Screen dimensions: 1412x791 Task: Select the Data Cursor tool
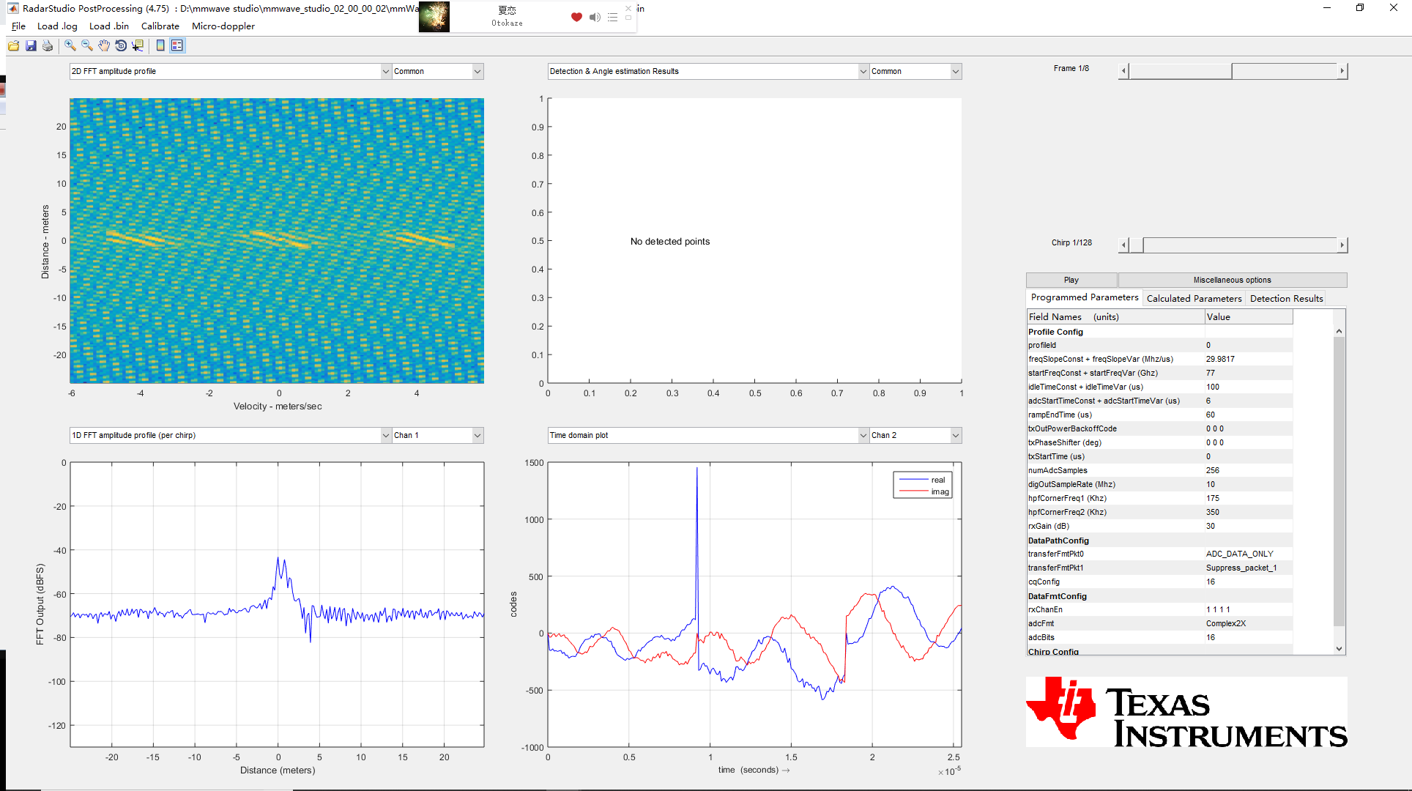[x=138, y=45]
